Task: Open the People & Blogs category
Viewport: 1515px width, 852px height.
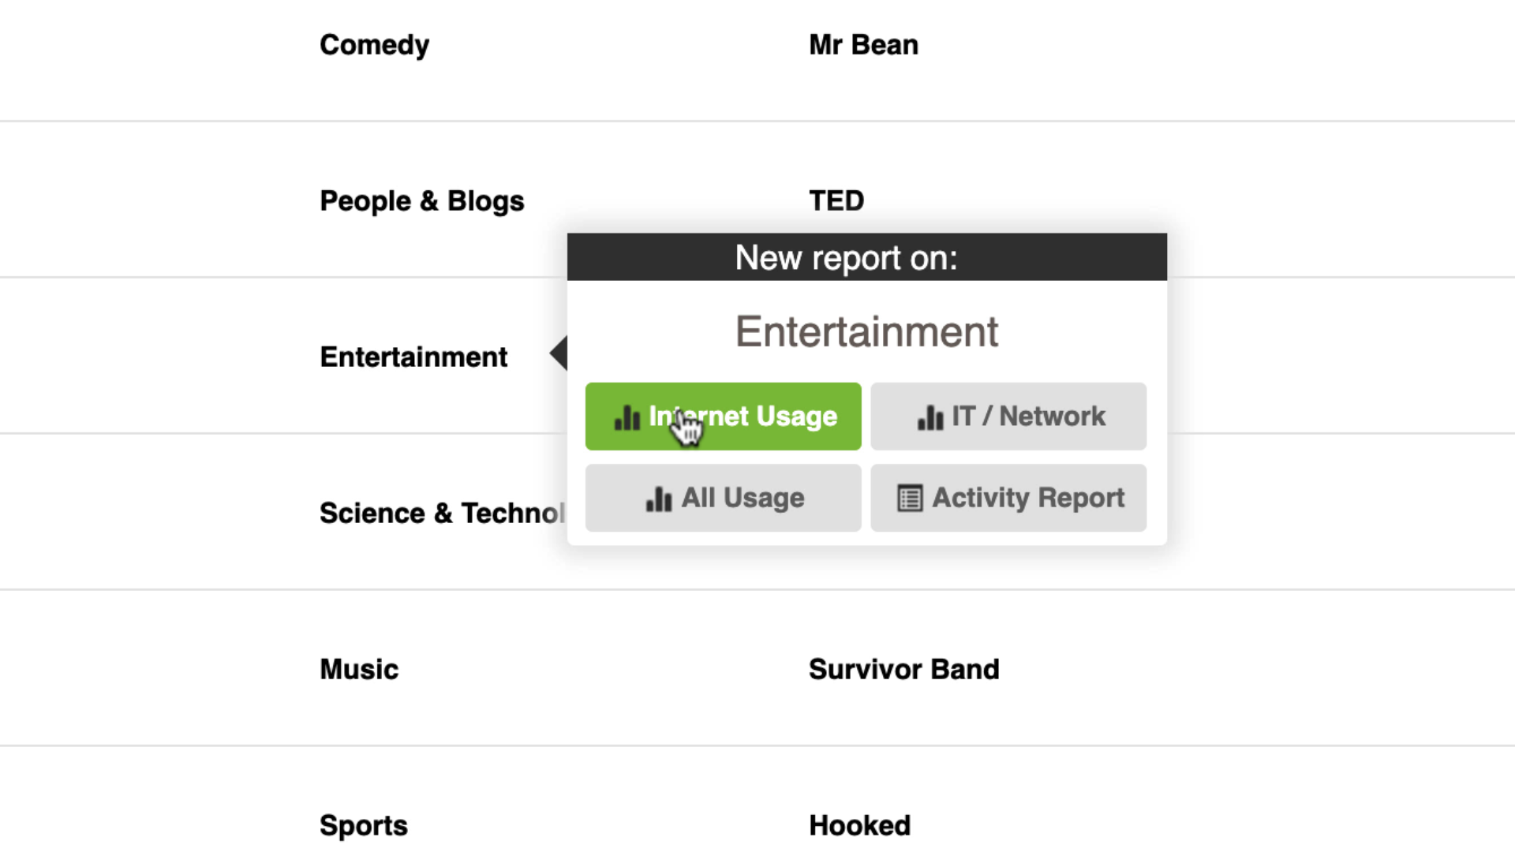Action: click(421, 200)
